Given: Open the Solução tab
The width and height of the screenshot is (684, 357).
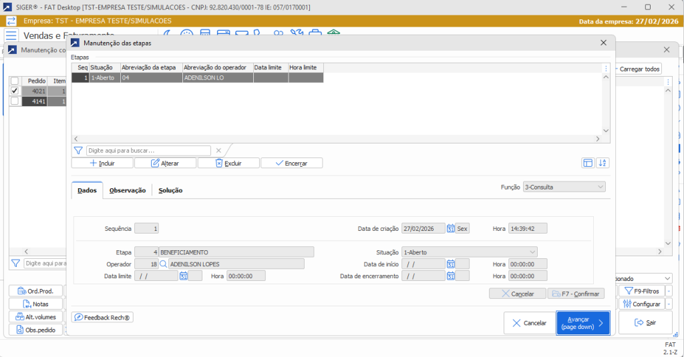Looking at the screenshot, I should pos(170,190).
